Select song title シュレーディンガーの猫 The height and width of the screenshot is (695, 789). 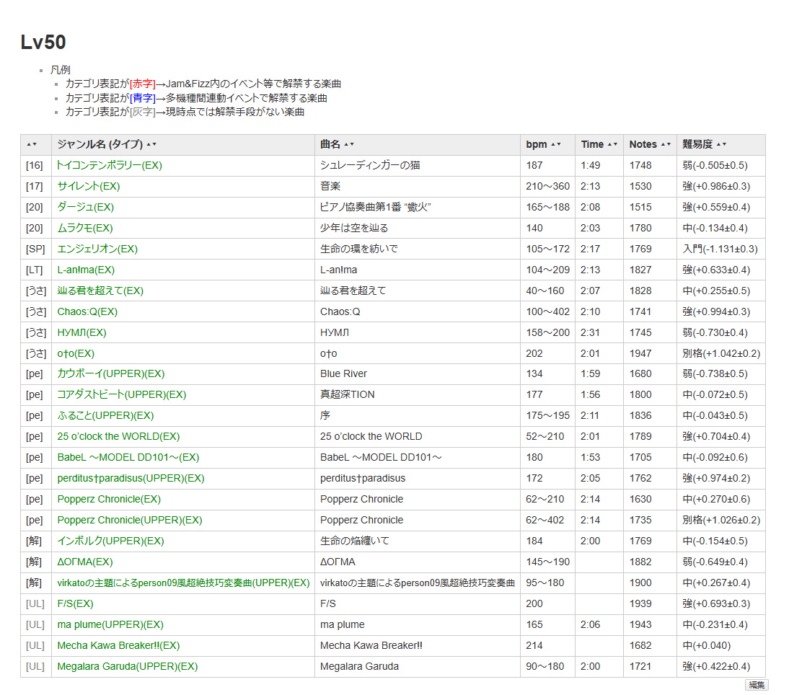click(370, 165)
